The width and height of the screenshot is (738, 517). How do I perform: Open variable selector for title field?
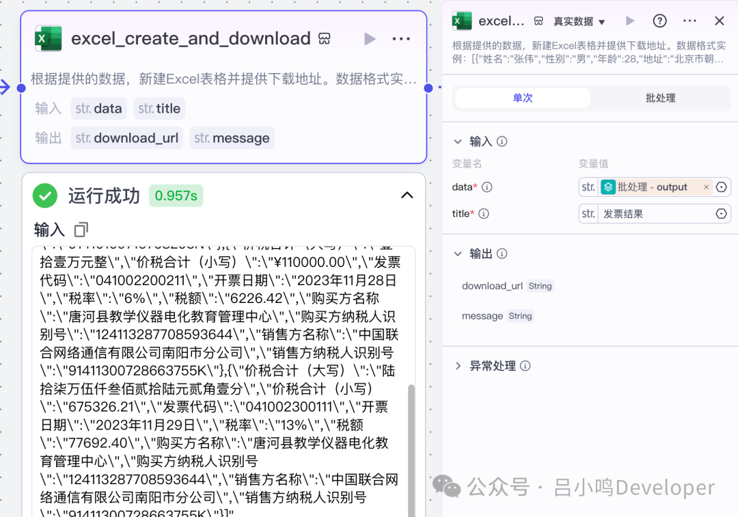(x=721, y=214)
